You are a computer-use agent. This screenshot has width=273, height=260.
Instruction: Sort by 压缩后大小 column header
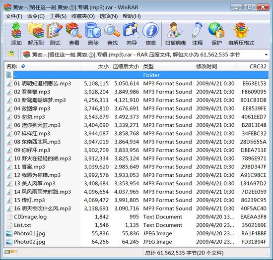click(126, 66)
